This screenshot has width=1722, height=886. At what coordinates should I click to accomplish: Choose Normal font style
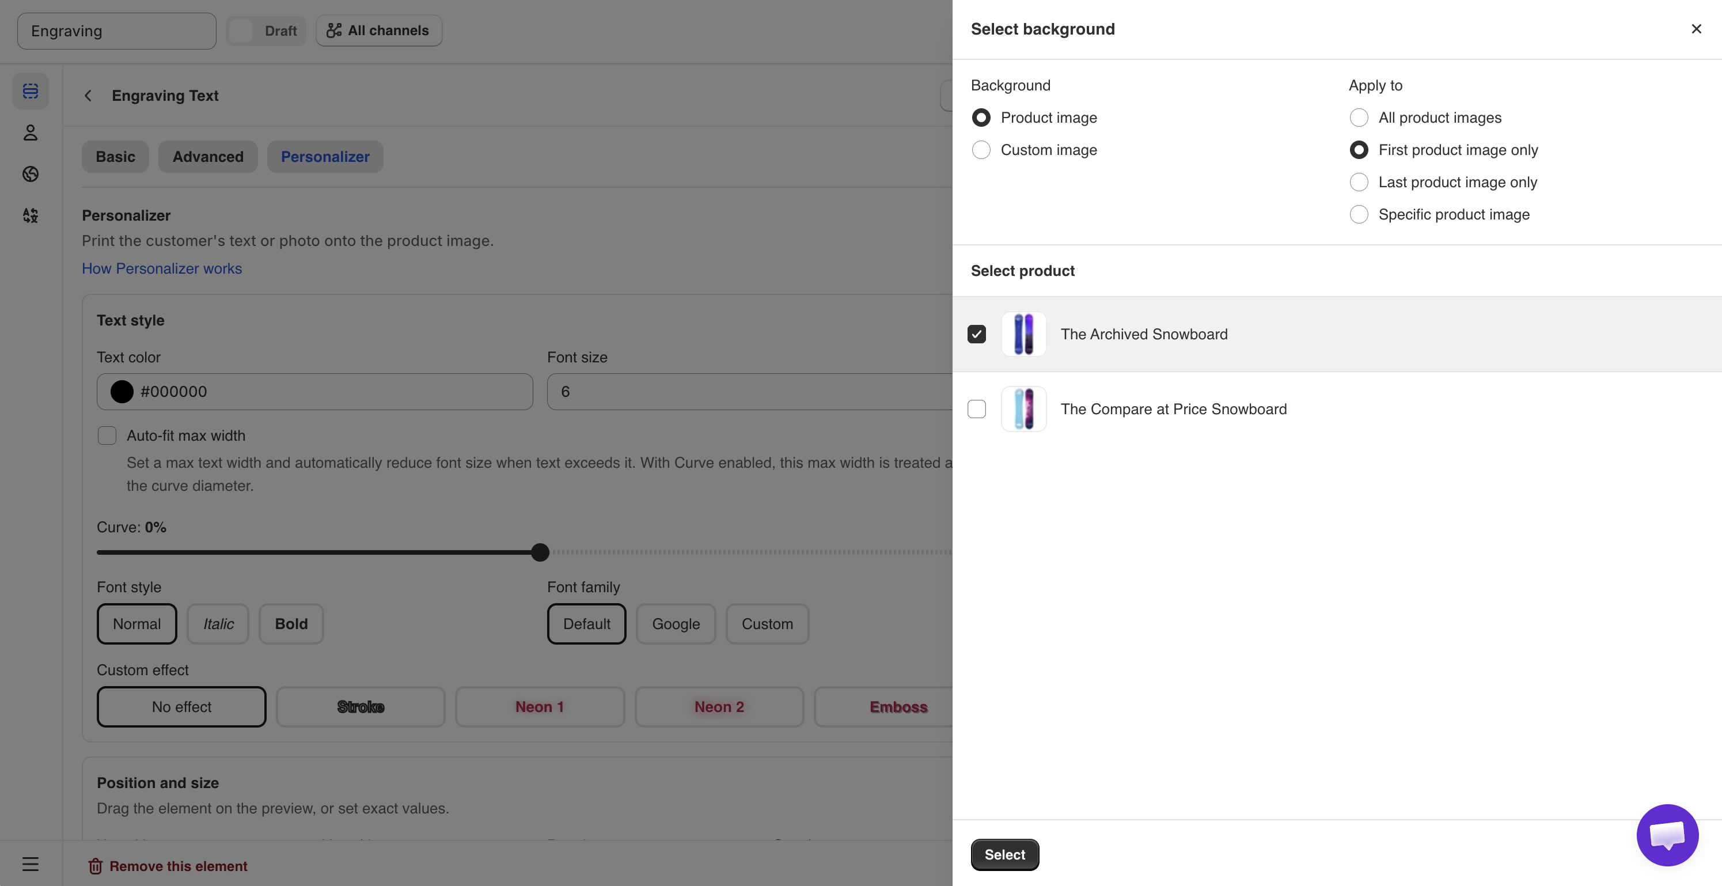(x=137, y=624)
